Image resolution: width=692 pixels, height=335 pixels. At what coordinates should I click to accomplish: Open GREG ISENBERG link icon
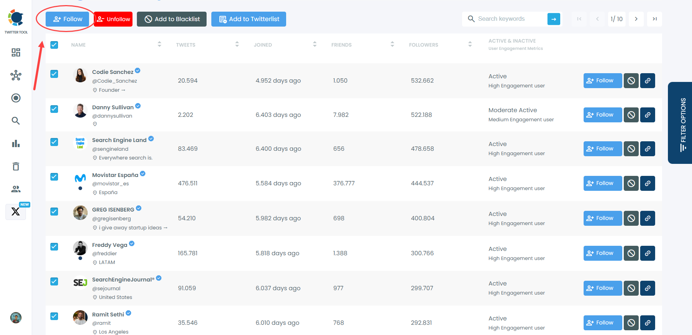coord(647,218)
